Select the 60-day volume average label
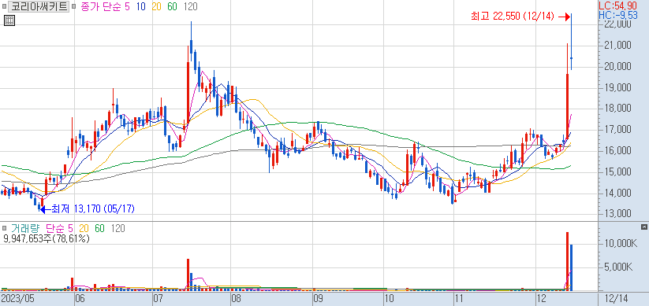 click(99, 228)
